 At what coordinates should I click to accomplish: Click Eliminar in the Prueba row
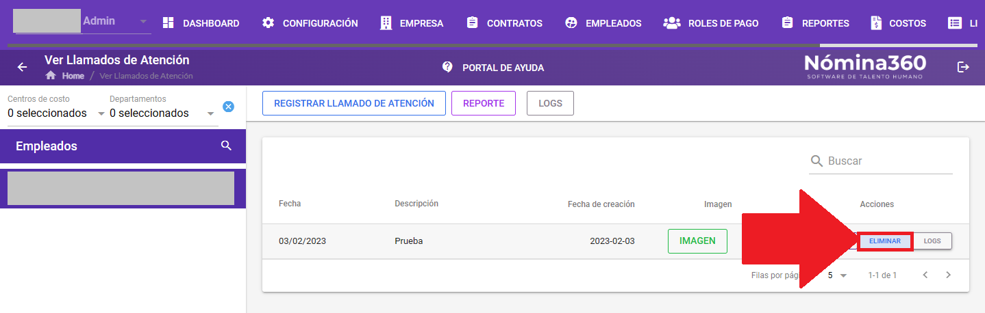885,241
